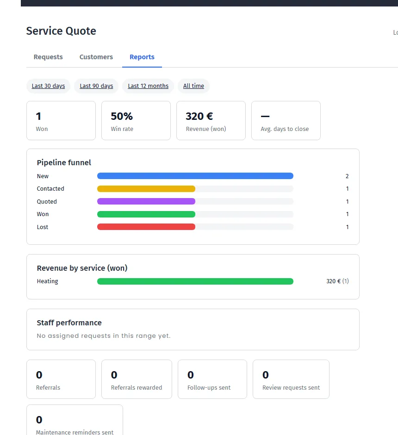This screenshot has height=435, width=398.
Task: Click the Referrals rewarded stat card
Action: coord(137,379)
